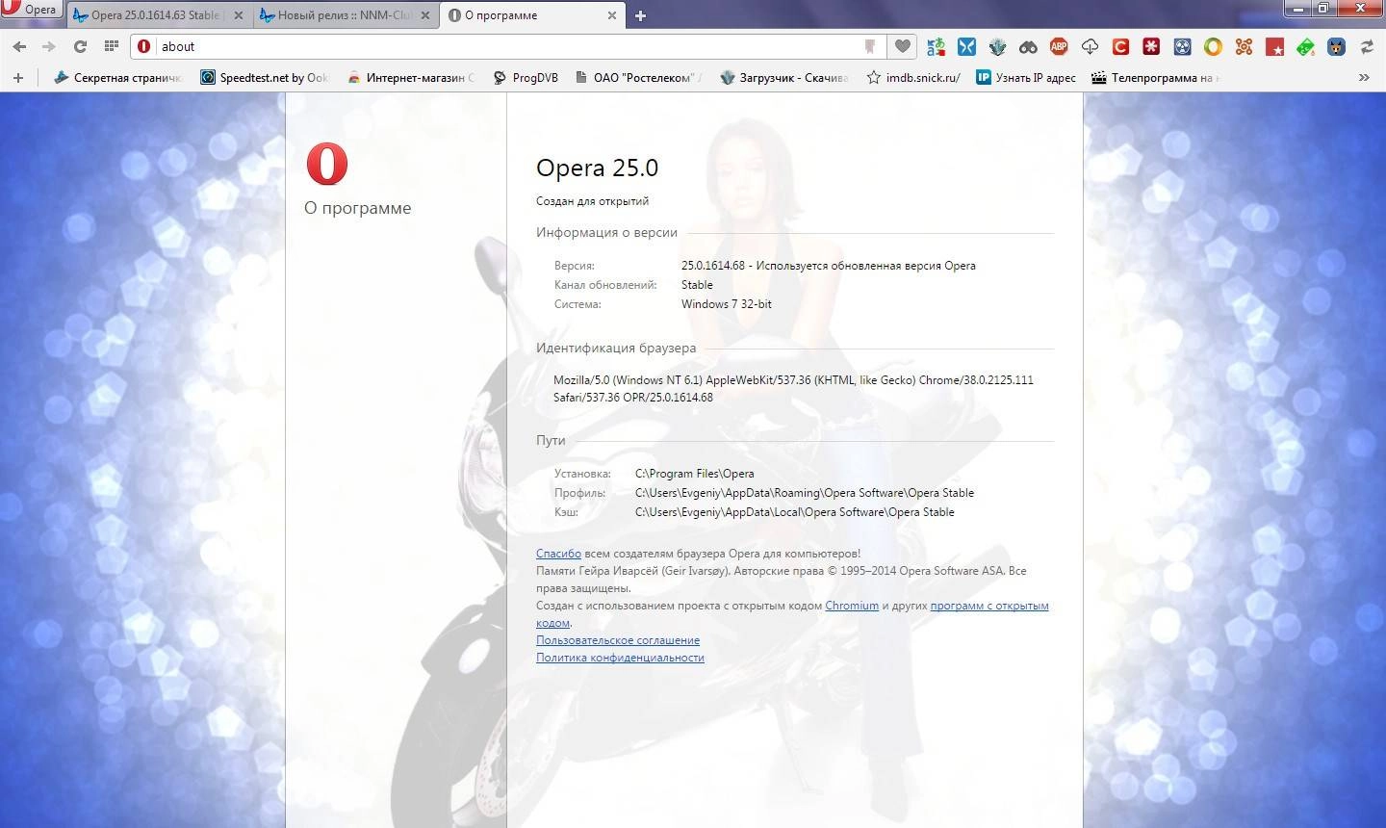Click the sync arrows icon in toolbar

[x=1367, y=46]
